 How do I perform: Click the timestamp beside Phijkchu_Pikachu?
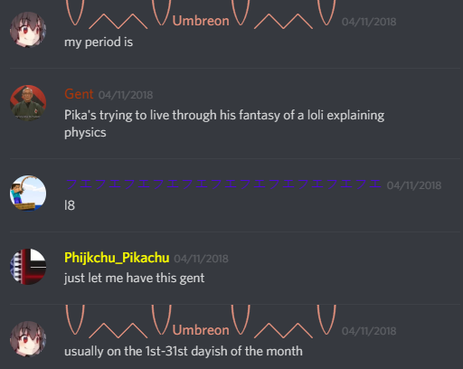coord(202,259)
